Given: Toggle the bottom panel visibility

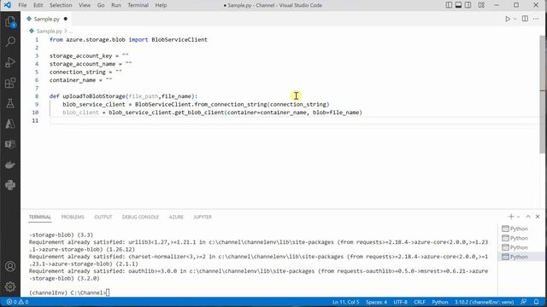Looking at the screenshot, I should (458, 5).
